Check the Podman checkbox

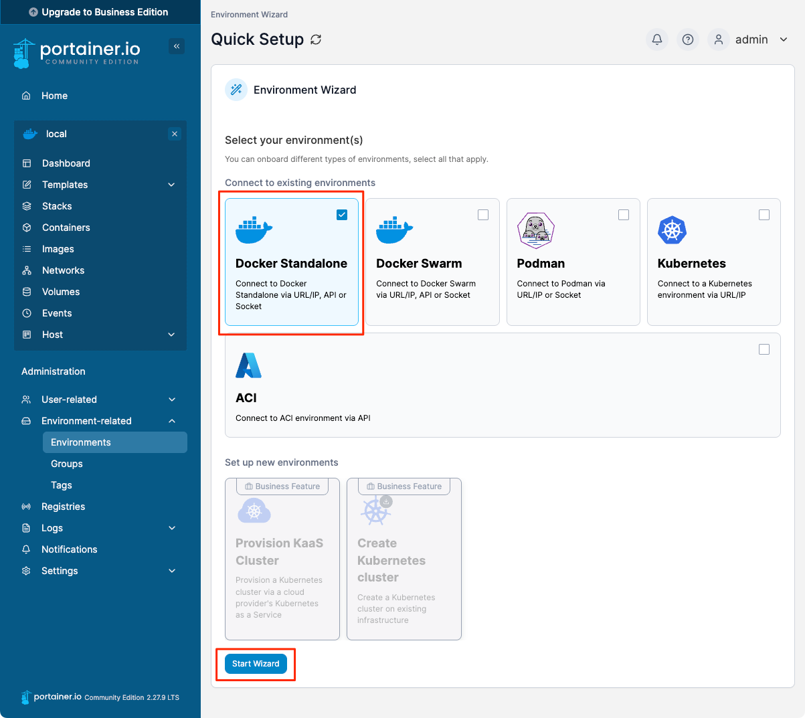[624, 215]
